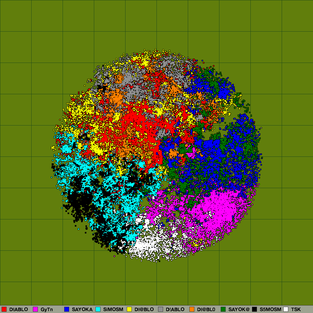Click the yellow DI@BLO legend swatch

coord(129,309)
